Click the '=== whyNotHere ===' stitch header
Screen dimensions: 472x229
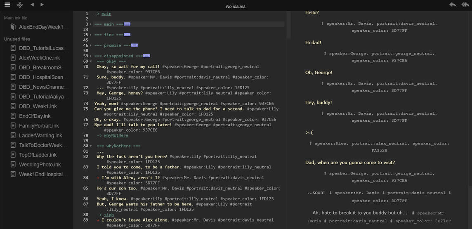[x=118, y=146]
